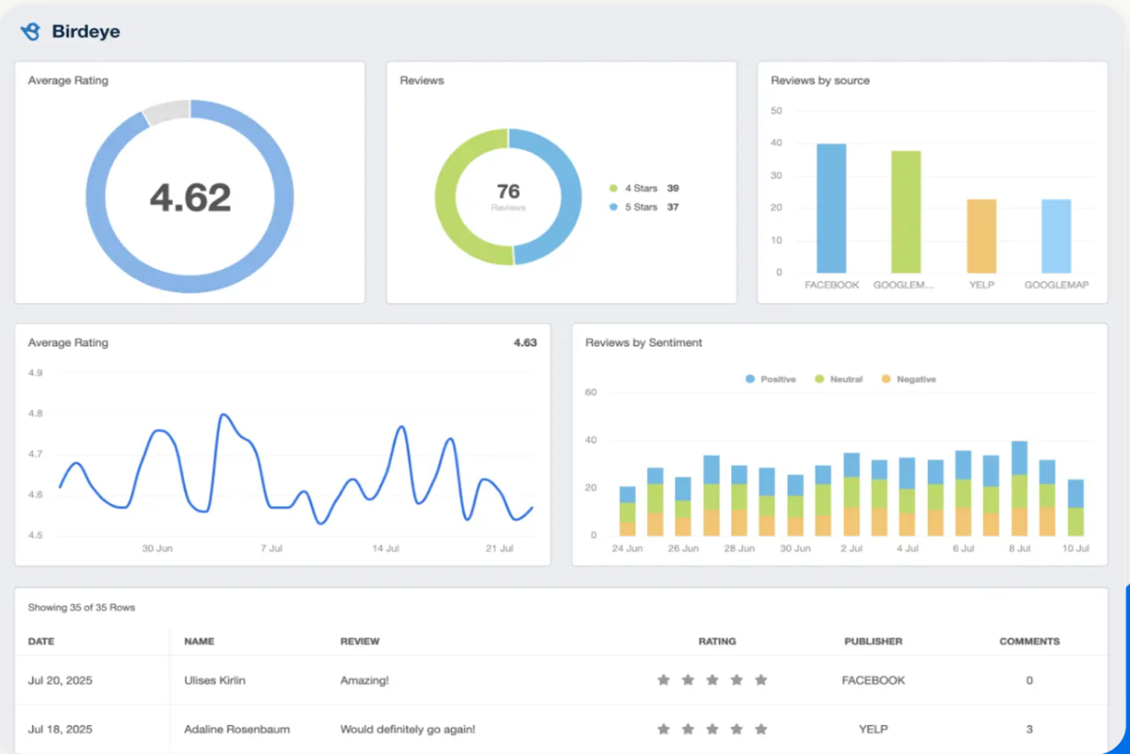Screen dimensions: 1130x754
Task: Click the star rating in Adaline Rosenbaum row
Action: click(712, 729)
